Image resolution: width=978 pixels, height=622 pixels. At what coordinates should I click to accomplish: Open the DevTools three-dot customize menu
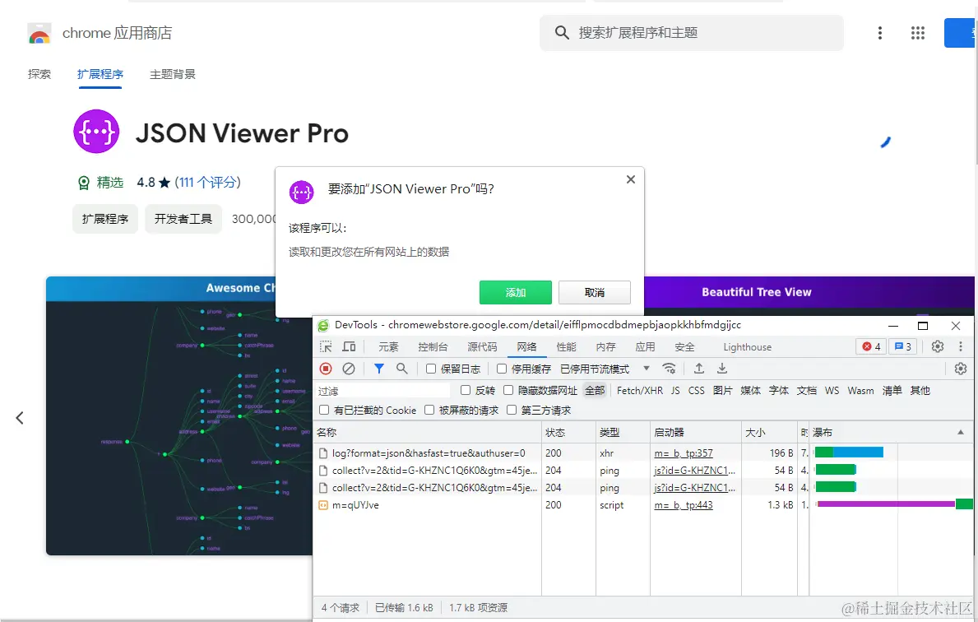(961, 347)
